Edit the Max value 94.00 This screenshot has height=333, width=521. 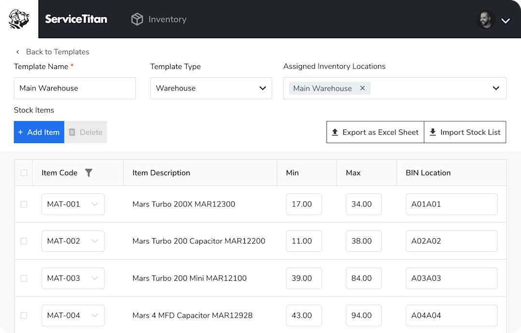coord(364,316)
